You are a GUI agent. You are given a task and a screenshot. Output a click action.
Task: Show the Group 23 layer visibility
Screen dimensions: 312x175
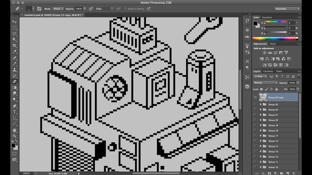tap(255, 105)
